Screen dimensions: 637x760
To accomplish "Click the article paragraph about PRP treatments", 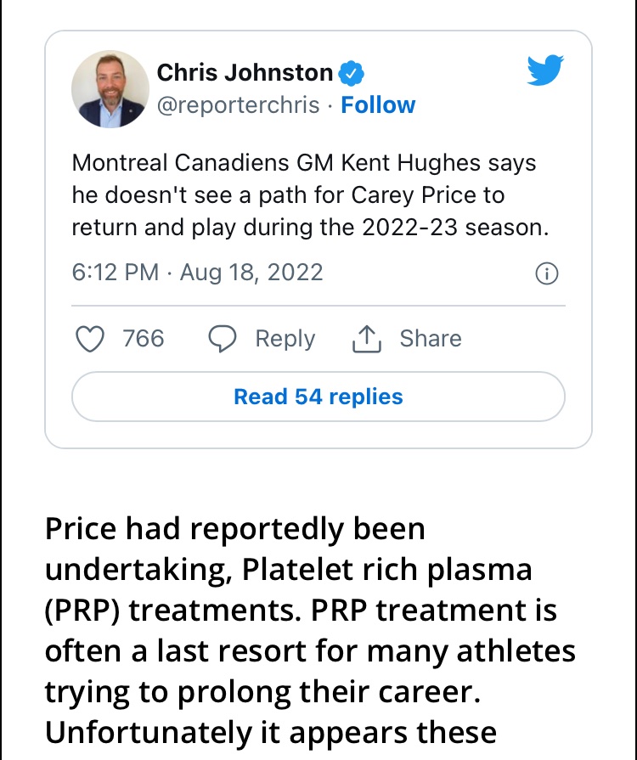I will point(310,630).
